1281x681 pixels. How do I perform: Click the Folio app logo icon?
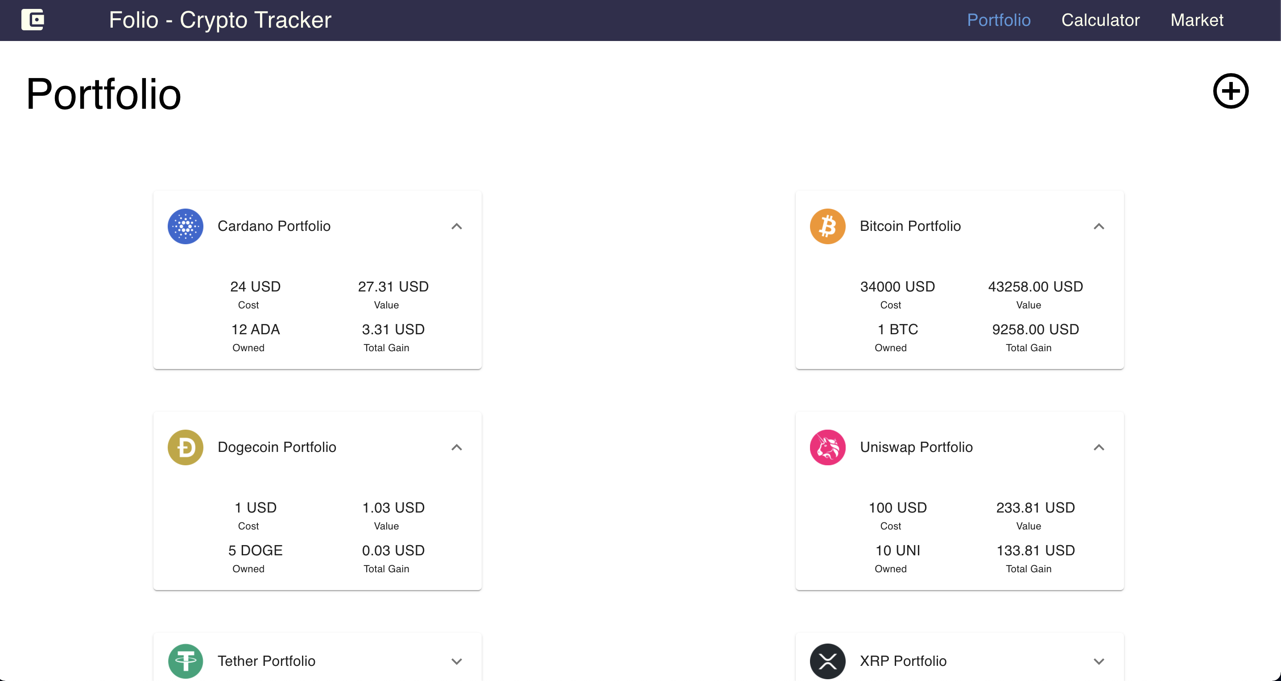tap(33, 20)
